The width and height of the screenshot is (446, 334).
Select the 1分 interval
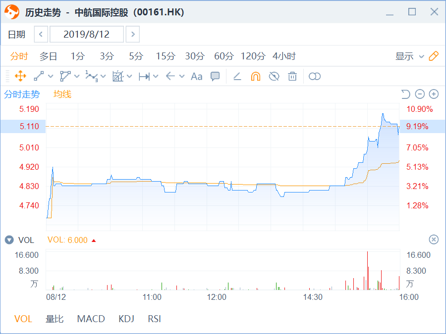77,56
